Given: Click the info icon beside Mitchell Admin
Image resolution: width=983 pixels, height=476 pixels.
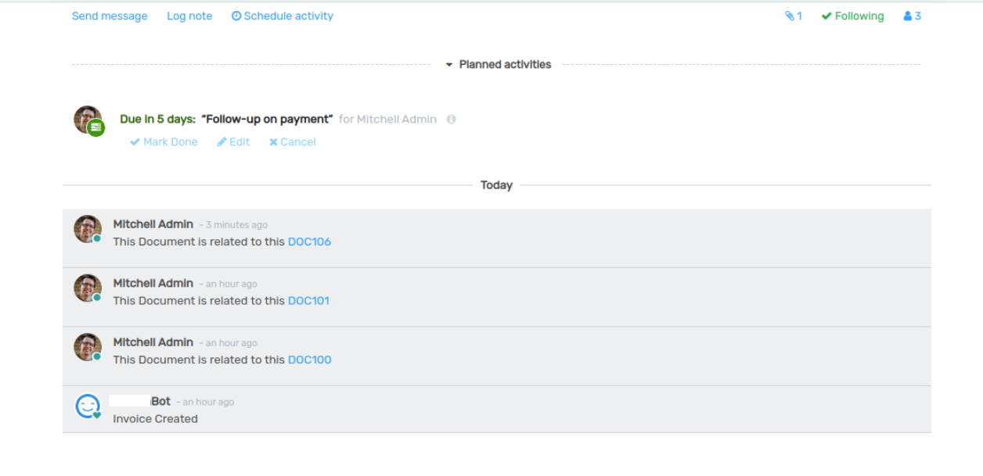Looking at the screenshot, I should pos(451,120).
